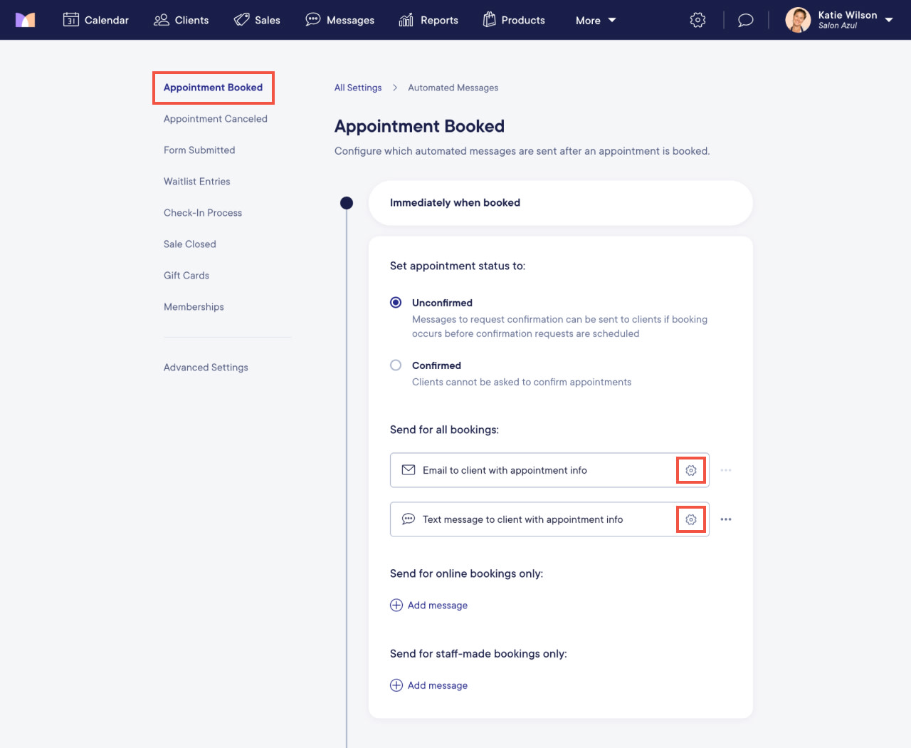Open three-dot menu beside email row
911x748 pixels.
726,470
